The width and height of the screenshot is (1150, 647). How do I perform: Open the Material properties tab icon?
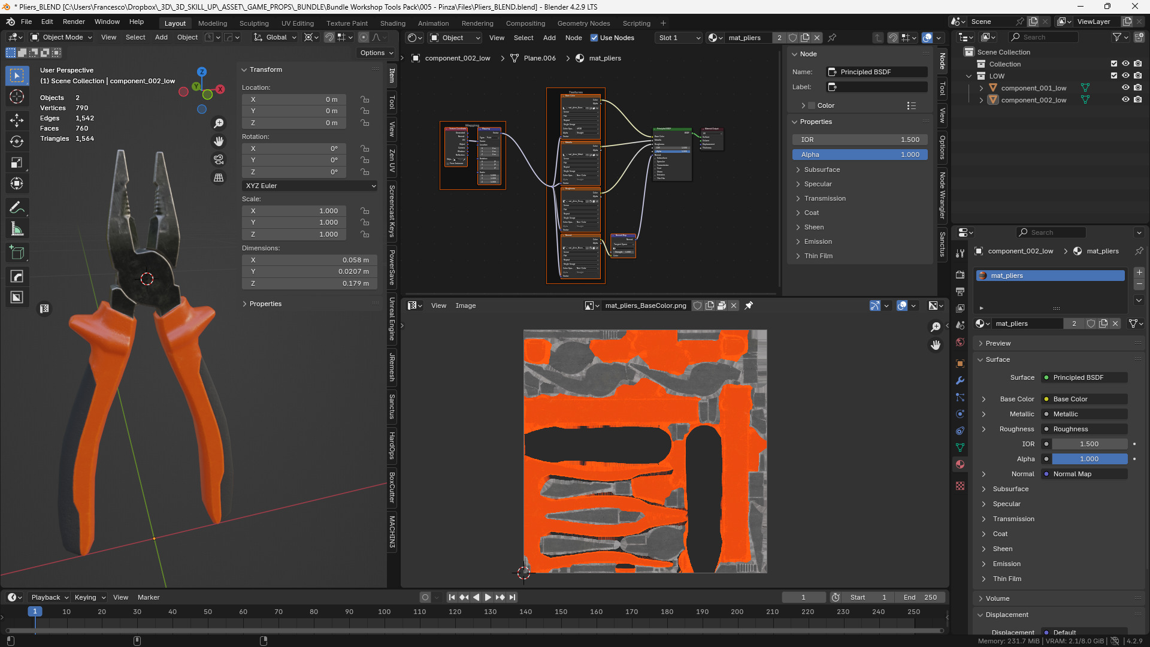coord(960,464)
